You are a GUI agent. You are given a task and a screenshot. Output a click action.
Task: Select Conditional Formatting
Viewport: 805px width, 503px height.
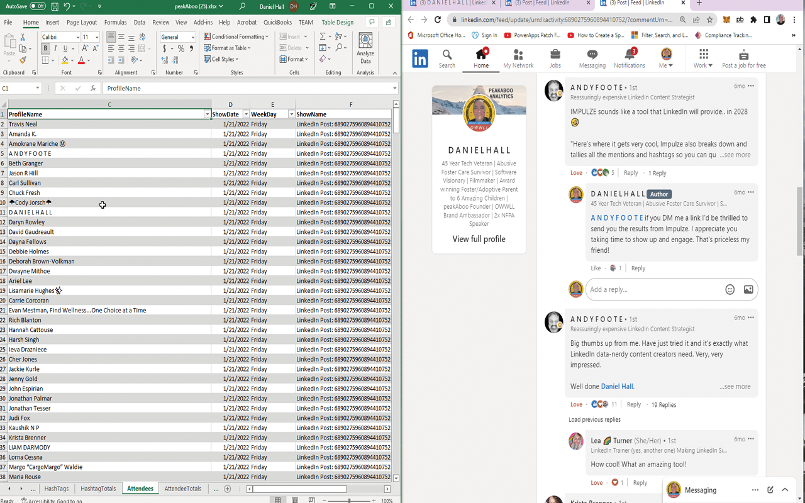236,36
